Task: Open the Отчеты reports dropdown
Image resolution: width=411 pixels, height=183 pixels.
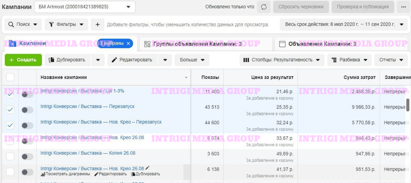Action: point(391,60)
